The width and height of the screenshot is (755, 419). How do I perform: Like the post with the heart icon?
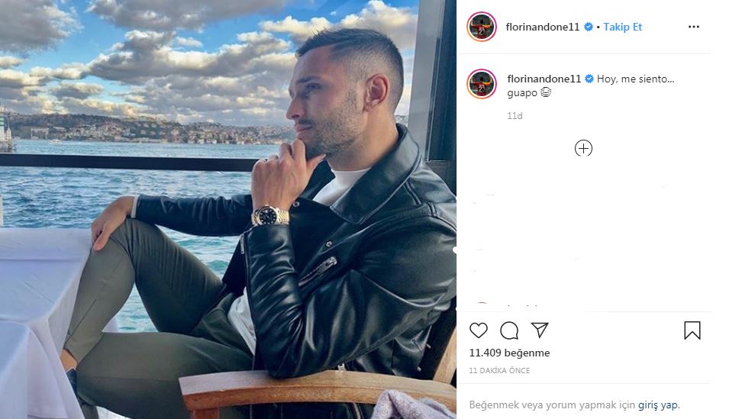[478, 330]
